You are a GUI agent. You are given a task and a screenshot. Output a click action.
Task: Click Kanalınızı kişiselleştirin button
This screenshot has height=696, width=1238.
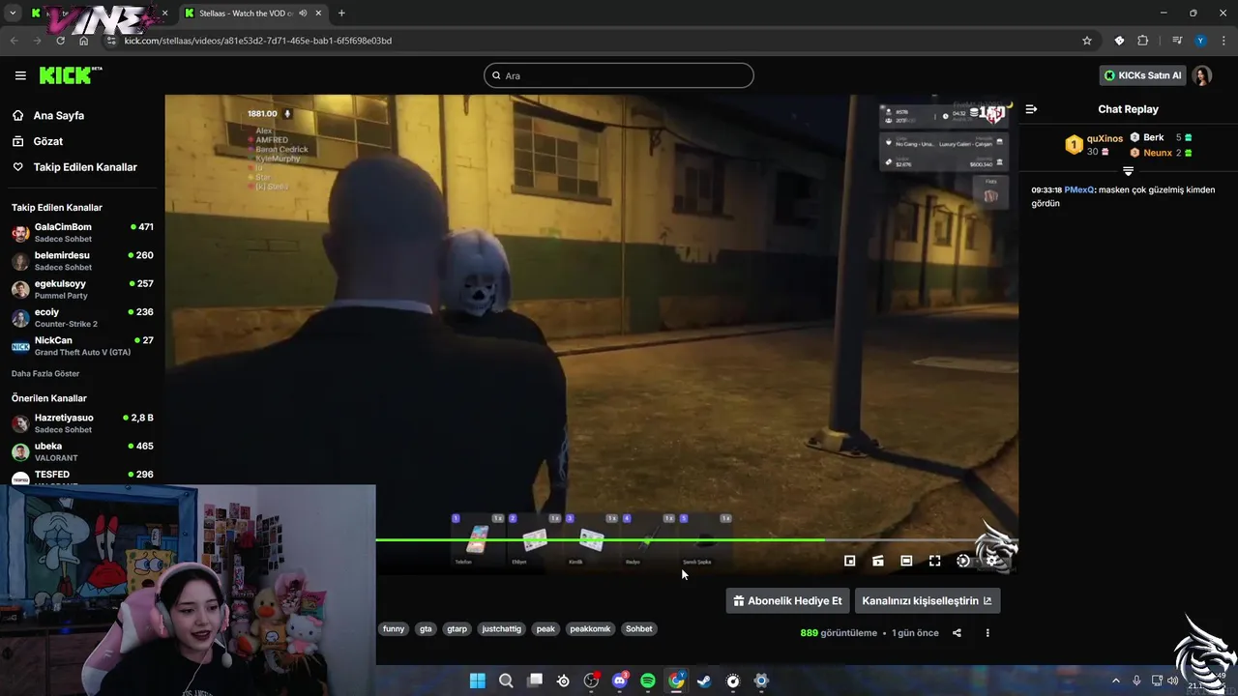click(x=927, y=600)
